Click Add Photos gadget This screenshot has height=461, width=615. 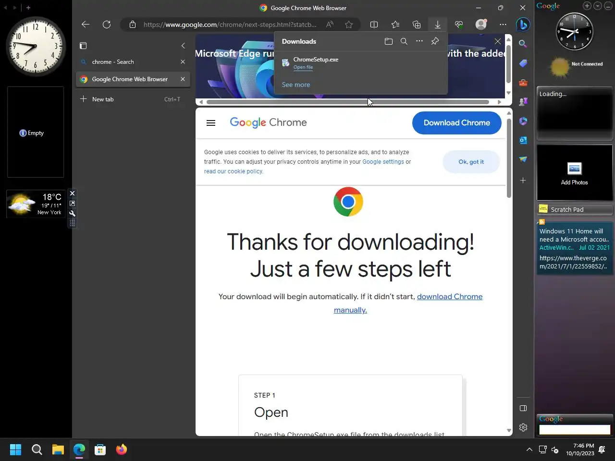[x=574, y=173]
